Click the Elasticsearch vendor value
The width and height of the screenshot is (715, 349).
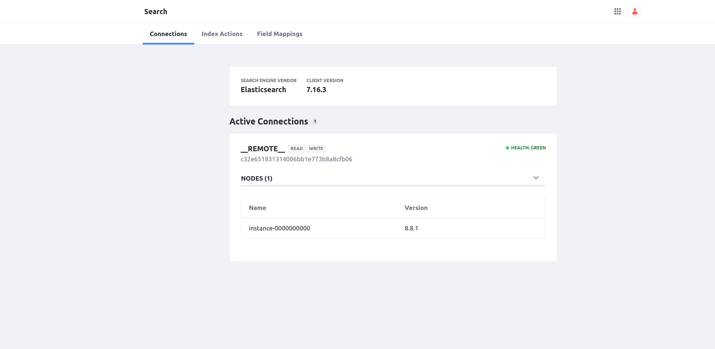point(263,90)
